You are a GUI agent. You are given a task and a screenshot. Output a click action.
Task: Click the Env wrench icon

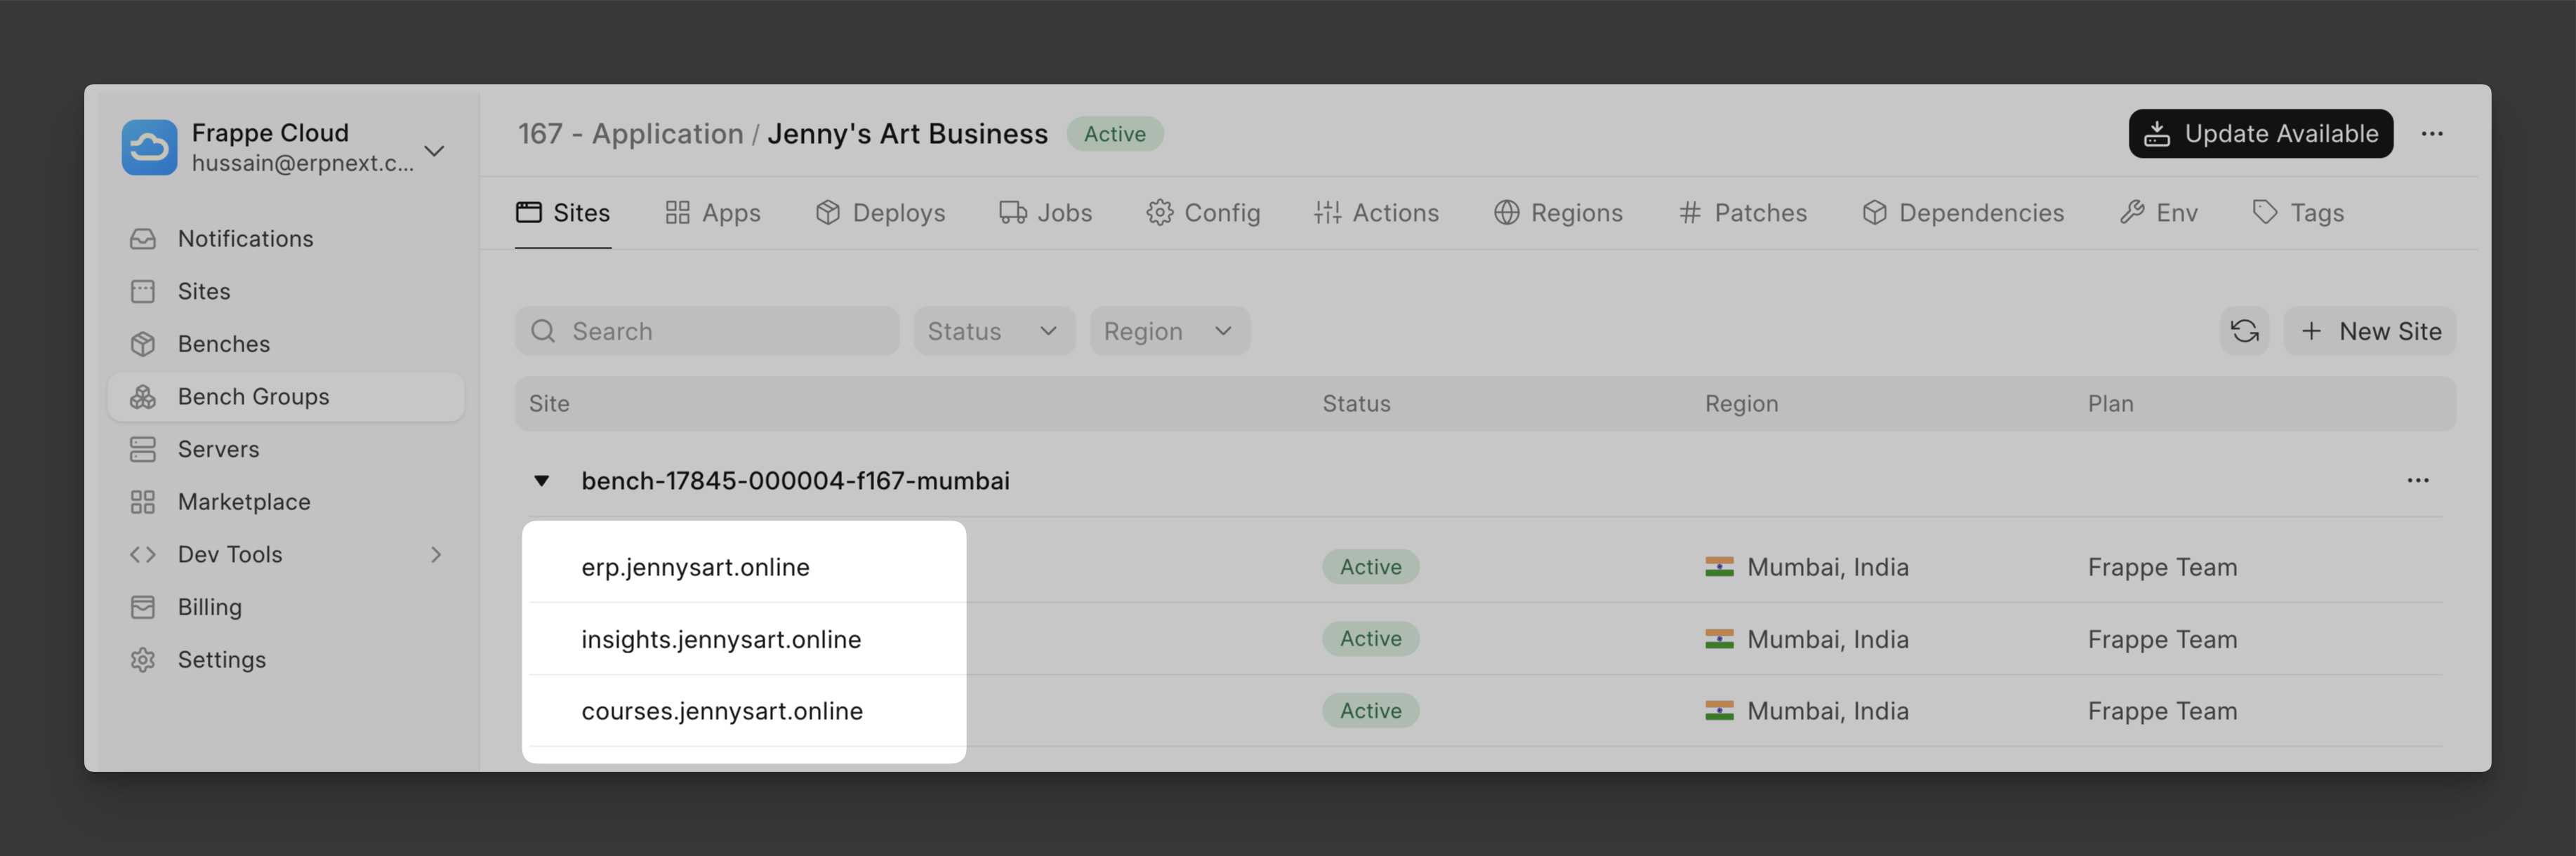[x=2131, y=213]
